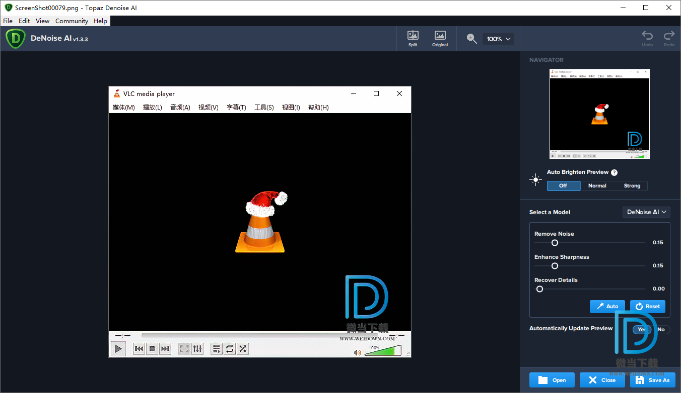Open an image file
Image resolution: width=681 pixels, height=393 pixels.
552,380
